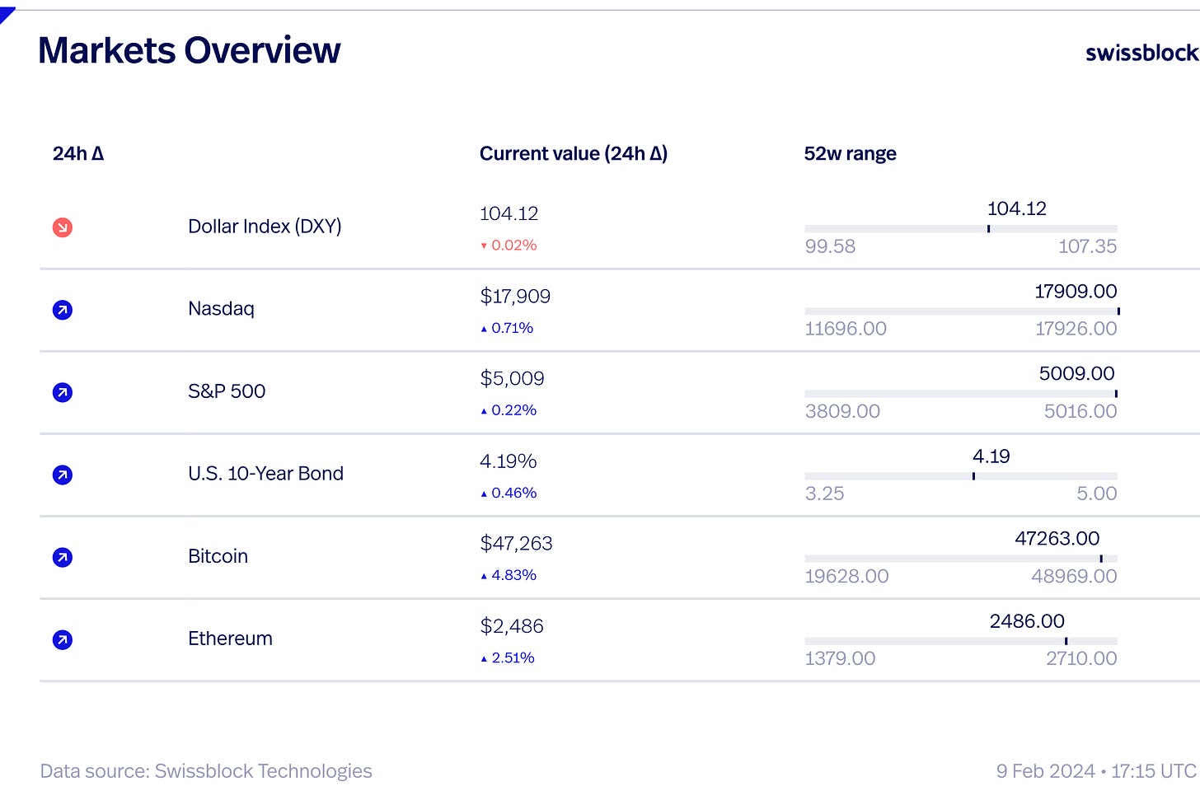This screenshot has height=800, width=1200.
Task: Click the '$17,909' Nasdaq value
Action: [x=515, y=296]
